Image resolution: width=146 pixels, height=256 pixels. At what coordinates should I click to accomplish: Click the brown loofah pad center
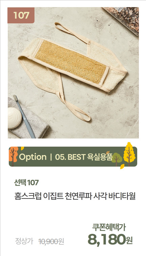(x=71, y=62)
